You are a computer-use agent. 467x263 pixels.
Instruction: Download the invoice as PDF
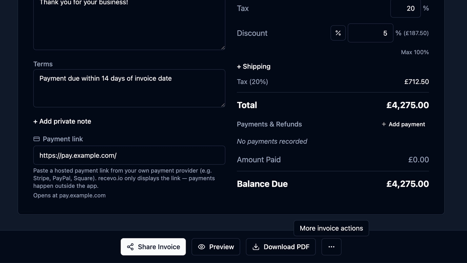pos(280,247)
